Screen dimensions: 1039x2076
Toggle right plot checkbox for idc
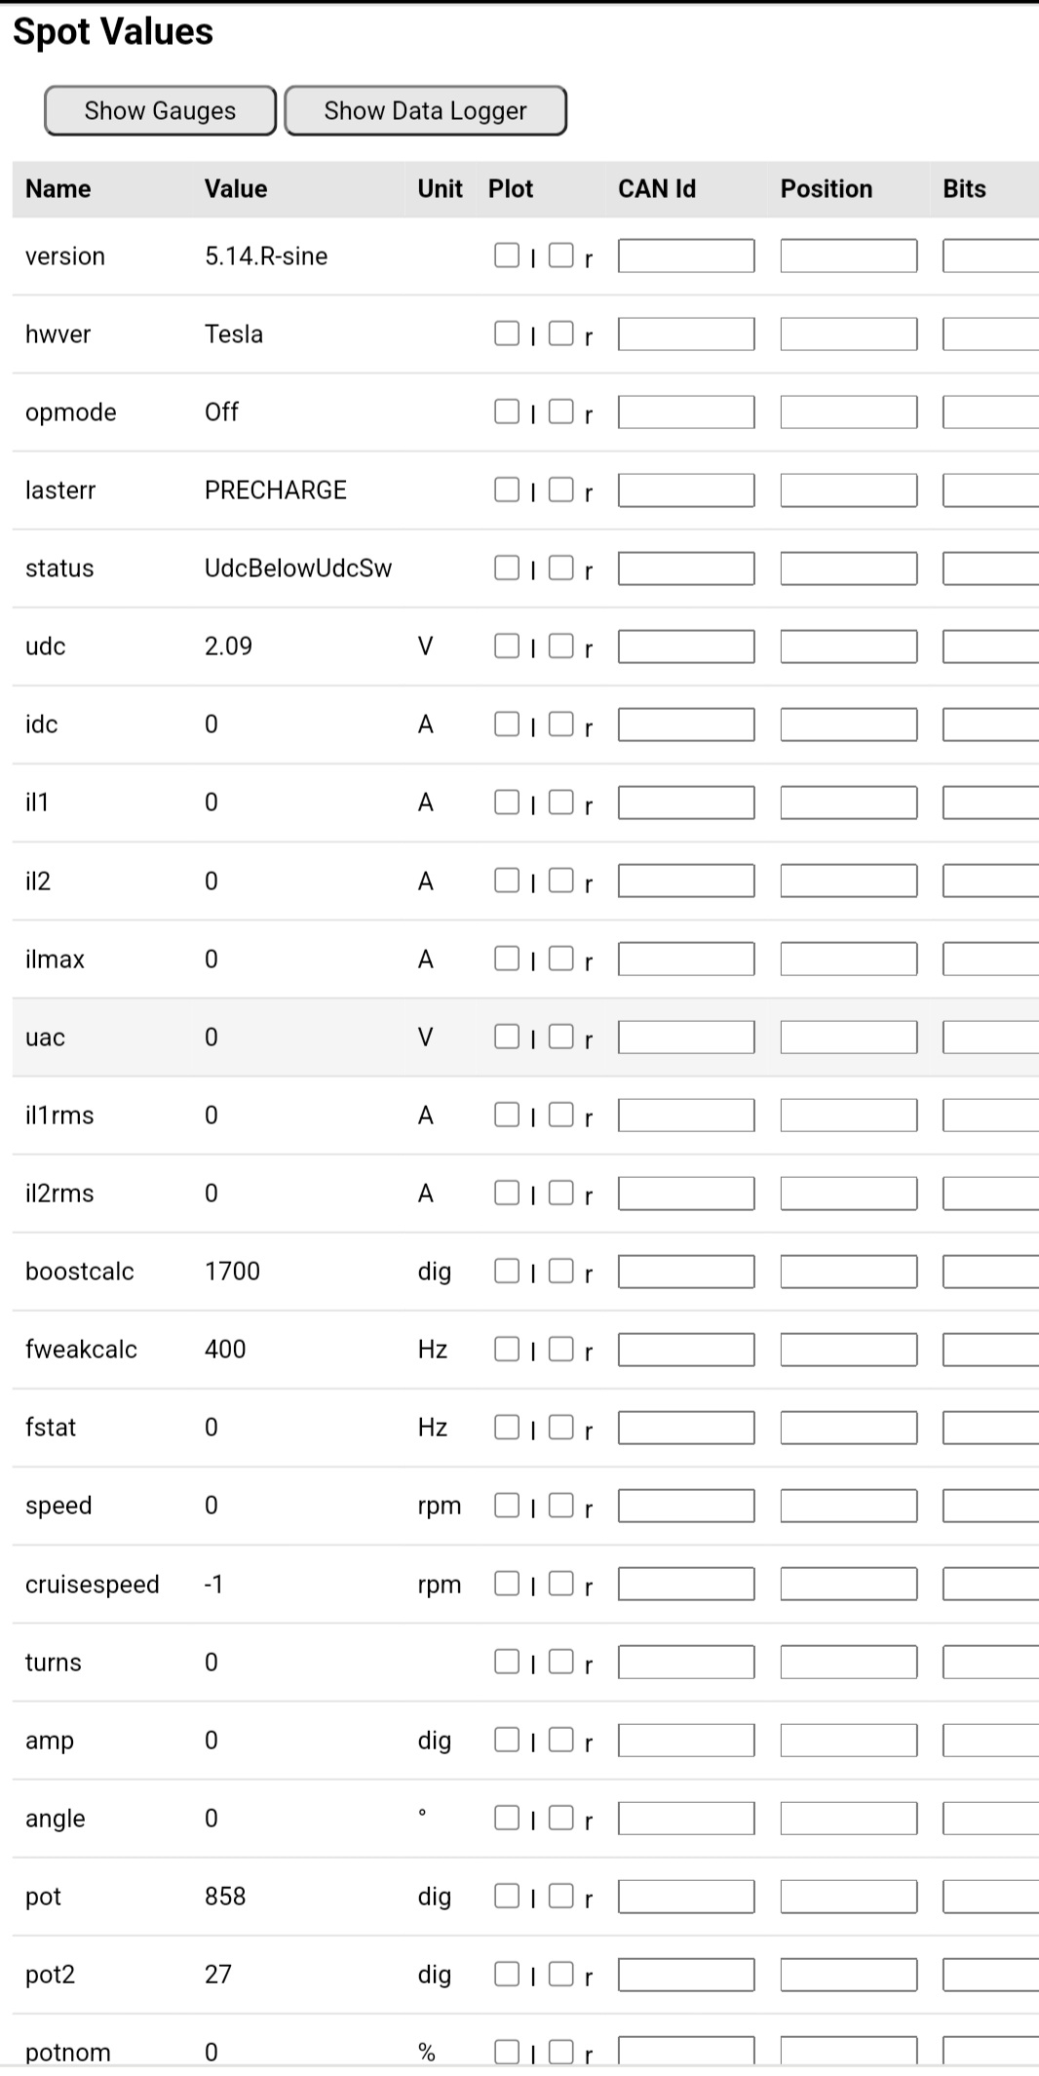561,724
